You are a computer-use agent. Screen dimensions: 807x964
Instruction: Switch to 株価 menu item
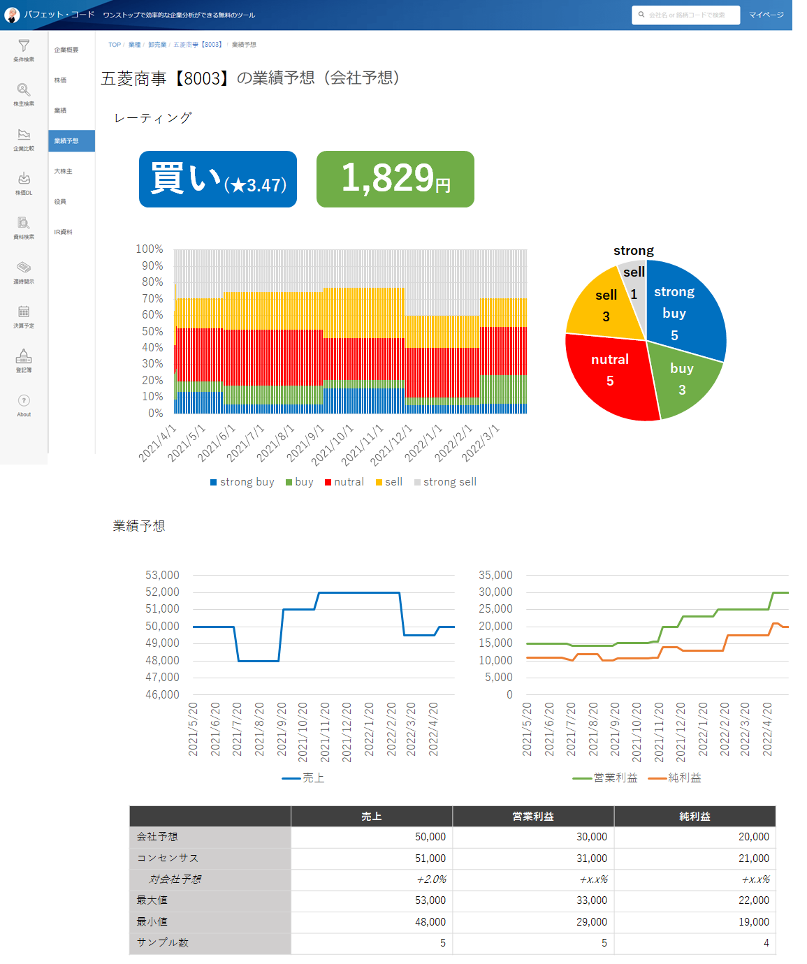click(x=61, y=80)
